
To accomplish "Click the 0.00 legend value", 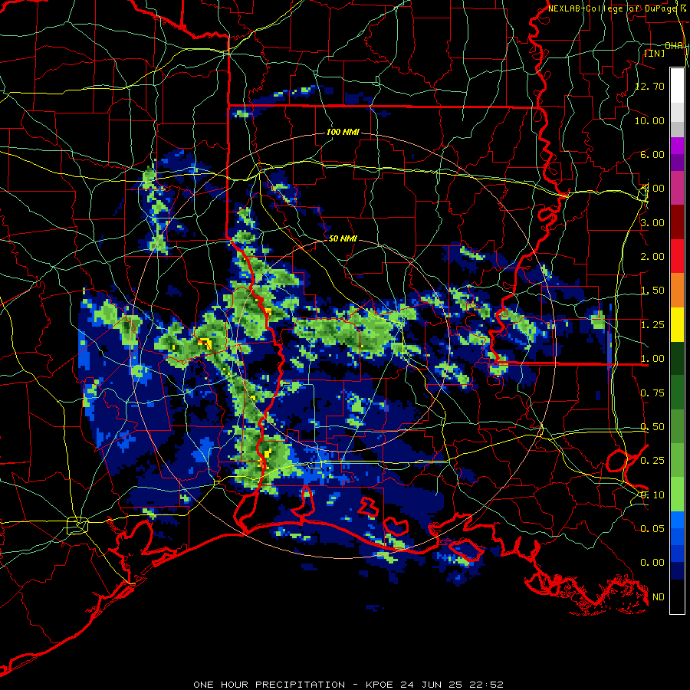I will (652, 563).
